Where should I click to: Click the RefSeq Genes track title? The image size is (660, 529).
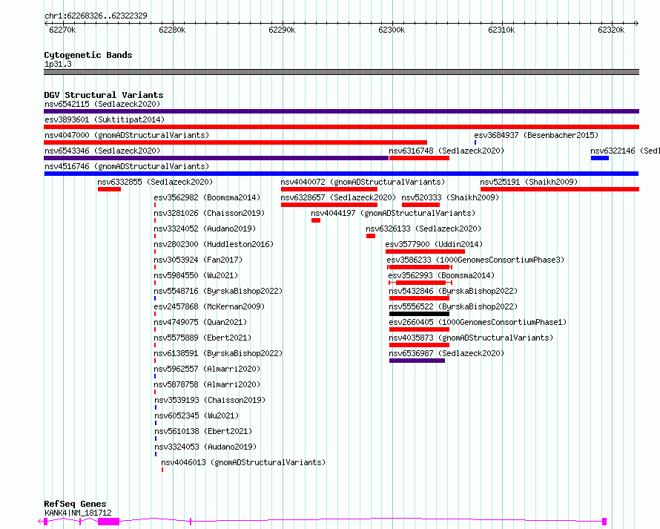point(75,504)
